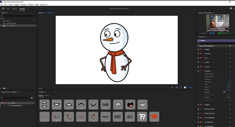Open the Window menu
Screen dimensions: 235x127
click(x=31, y=5)
